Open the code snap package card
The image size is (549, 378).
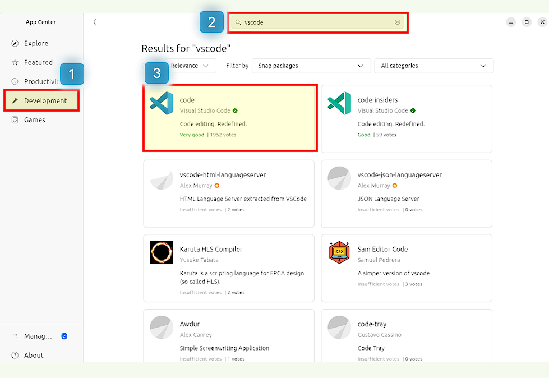click(230, 118)
